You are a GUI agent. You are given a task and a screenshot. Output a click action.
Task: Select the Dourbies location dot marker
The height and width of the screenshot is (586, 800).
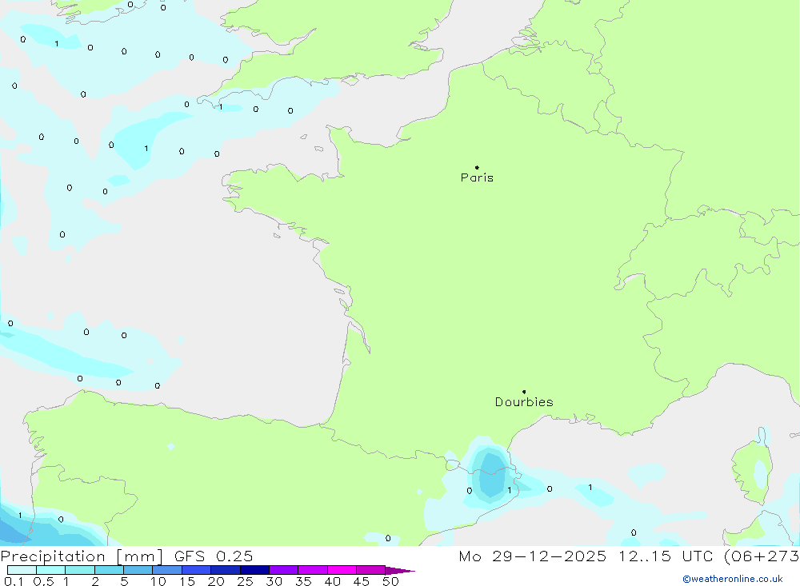[x=524, y=392]
